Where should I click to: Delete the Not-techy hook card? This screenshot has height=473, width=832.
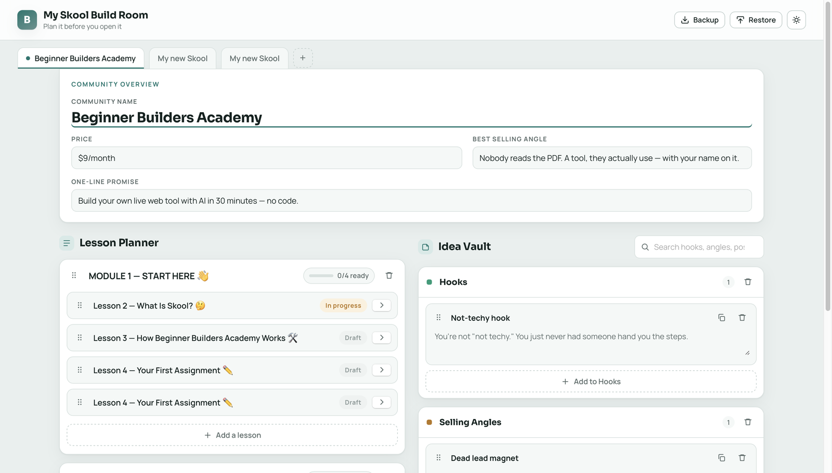742,317
